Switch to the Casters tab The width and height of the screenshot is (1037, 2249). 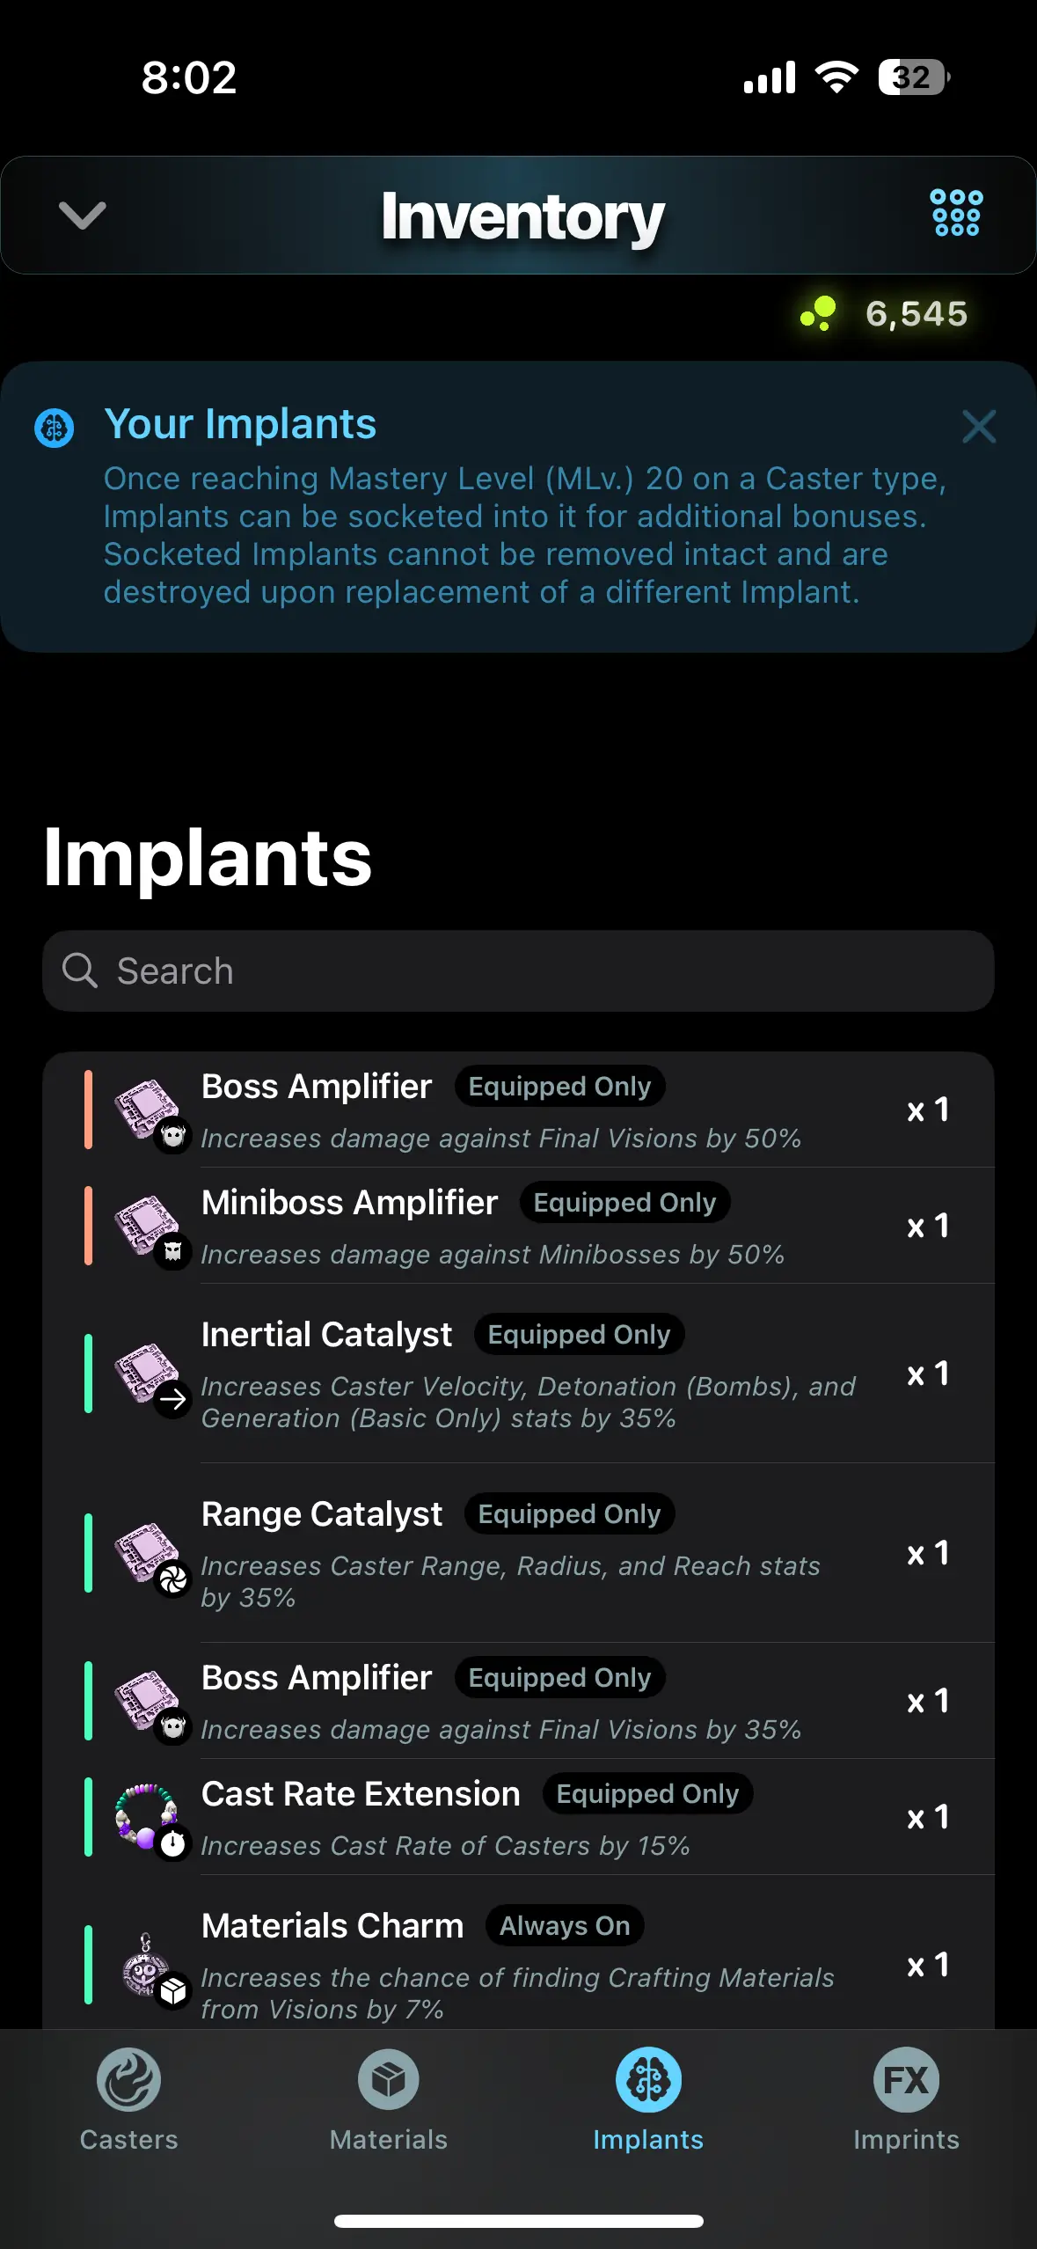128,2099
